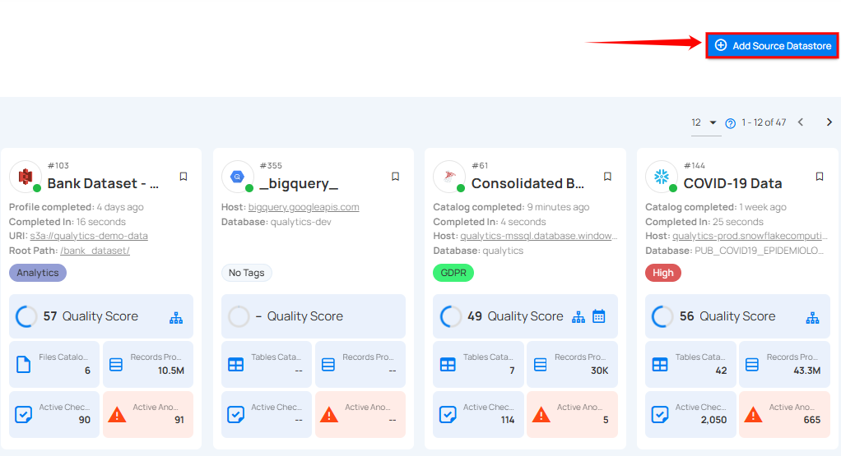Viewport: 841px width, 456px height.
Task: Bookmark the Bank Dataset datastore
Action: pyautogui.click(x=184, y=177)
